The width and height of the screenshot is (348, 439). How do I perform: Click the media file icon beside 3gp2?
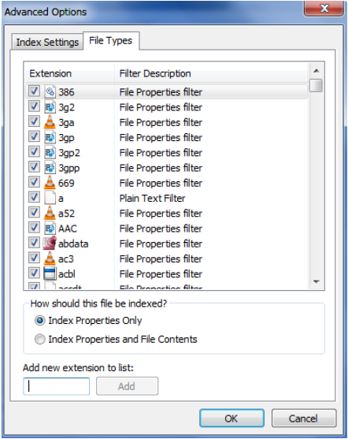(x=50, y=152)
